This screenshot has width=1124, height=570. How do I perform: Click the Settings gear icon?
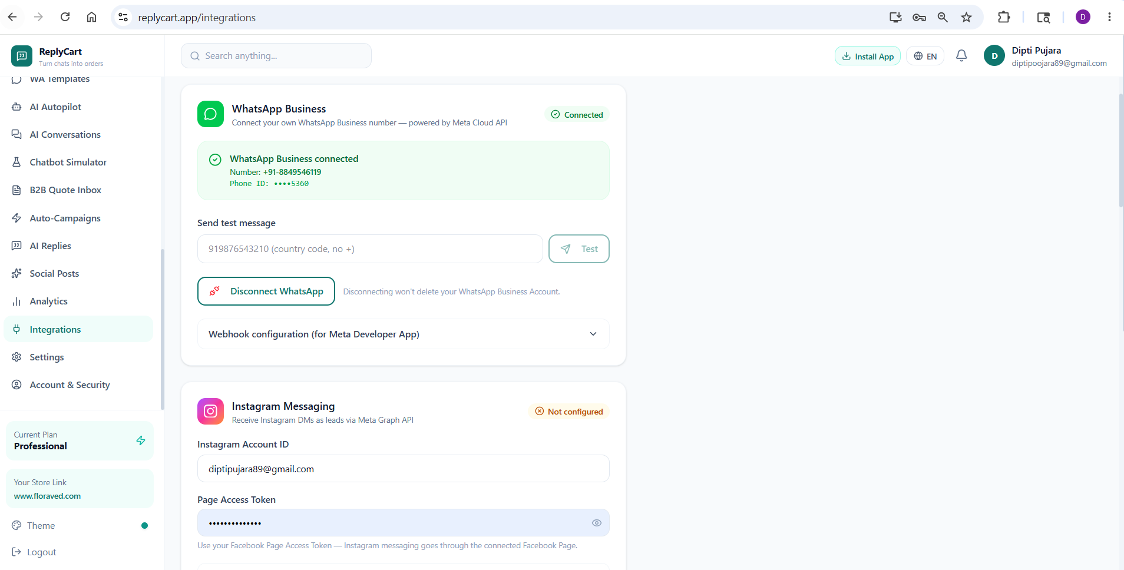point(16,357)
